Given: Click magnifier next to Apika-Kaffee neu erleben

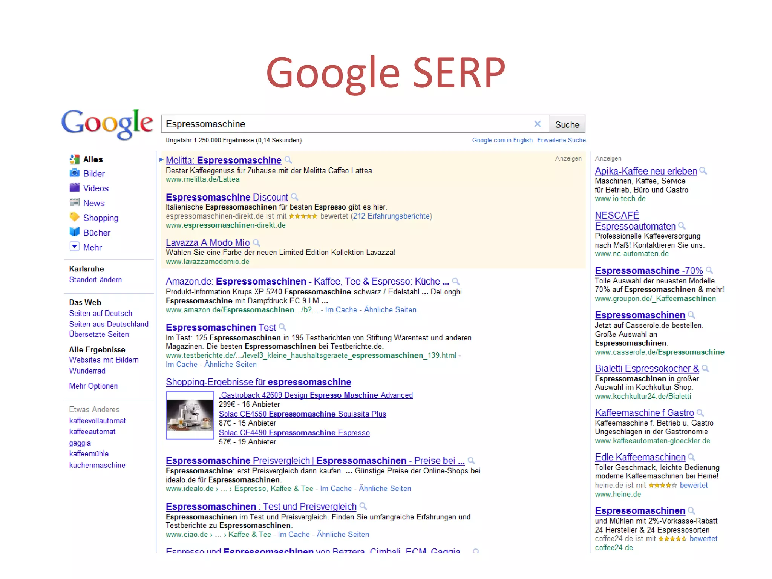Looking at the screenshot, I should (x=703, y=171).
